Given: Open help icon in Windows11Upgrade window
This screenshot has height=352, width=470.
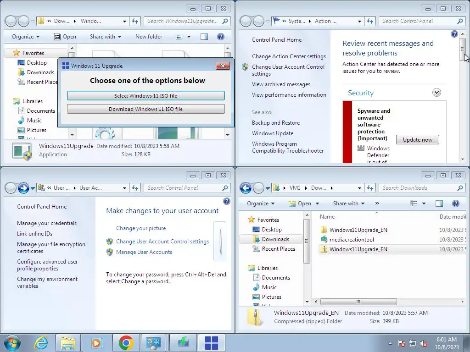Looking at the screenshot, I should tap(221, 37).
